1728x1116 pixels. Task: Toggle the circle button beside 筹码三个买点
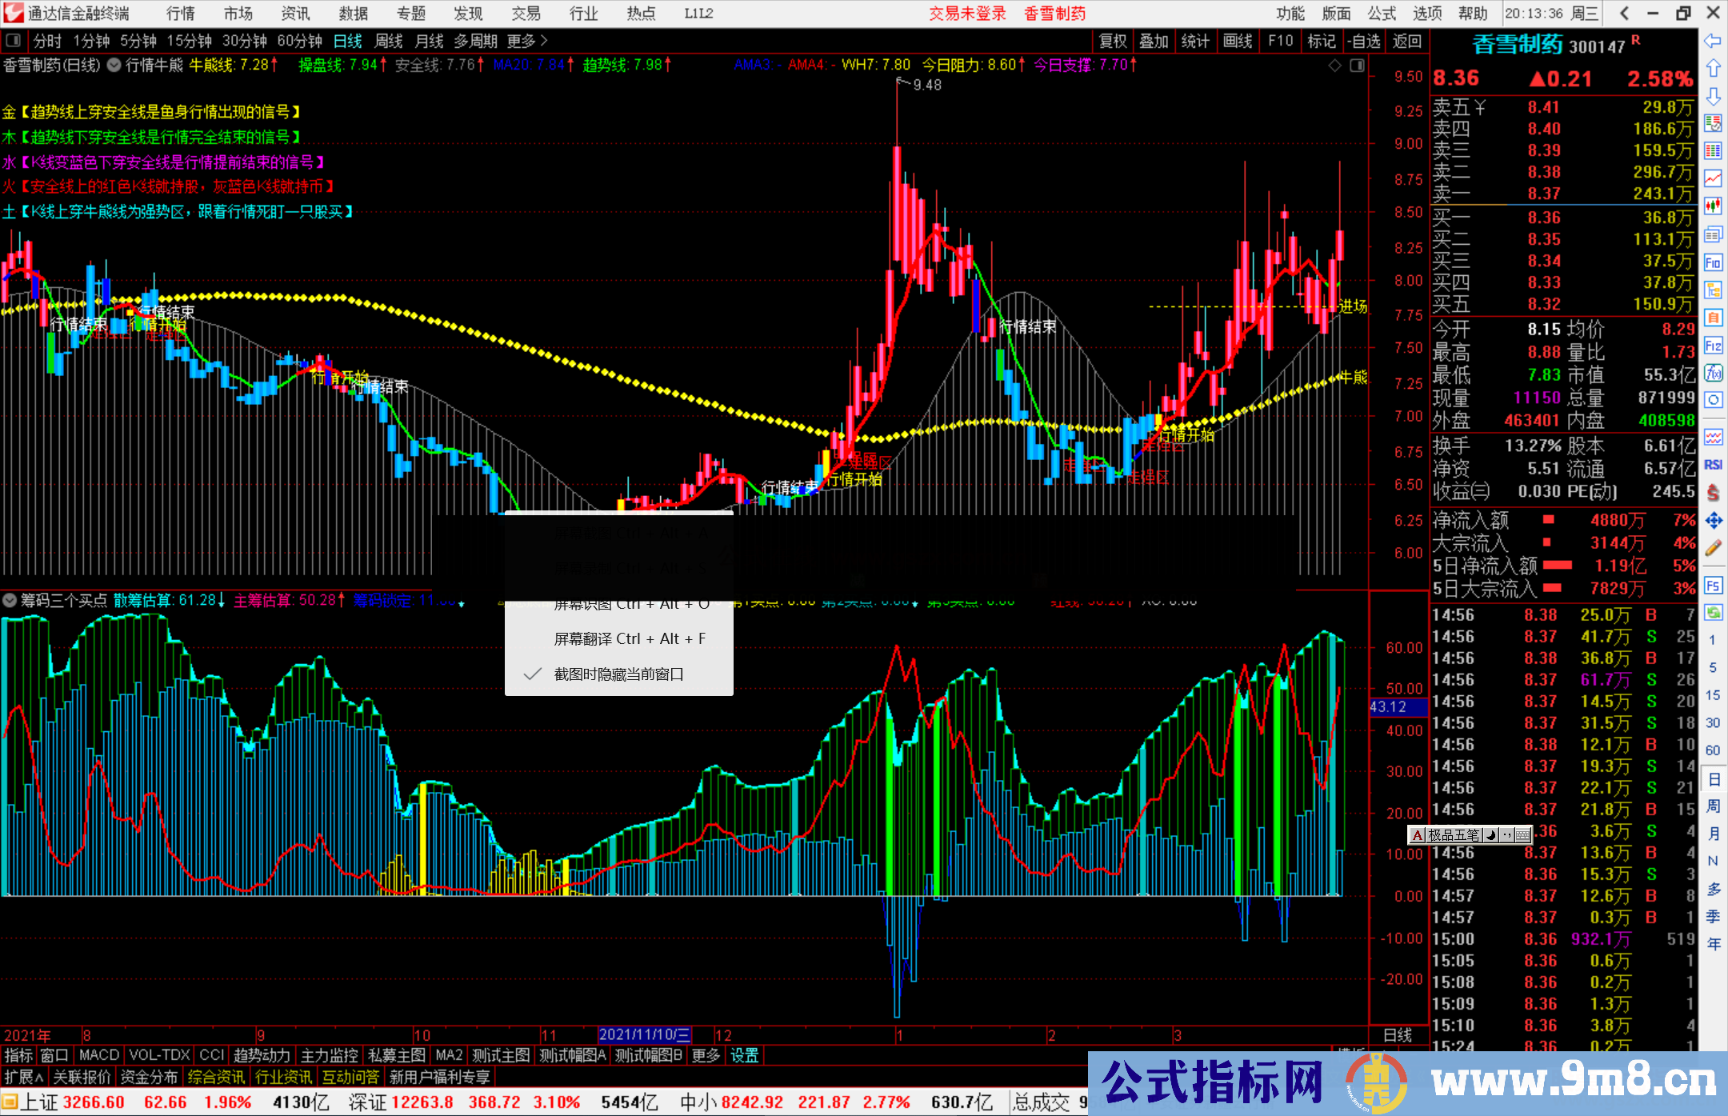coord(10,600)
